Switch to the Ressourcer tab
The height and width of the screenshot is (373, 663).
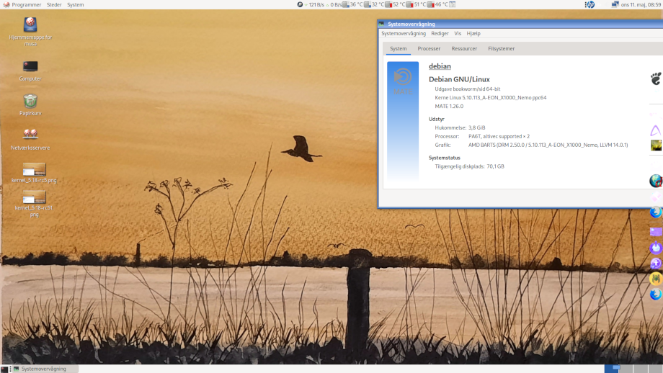pos(464,49)
